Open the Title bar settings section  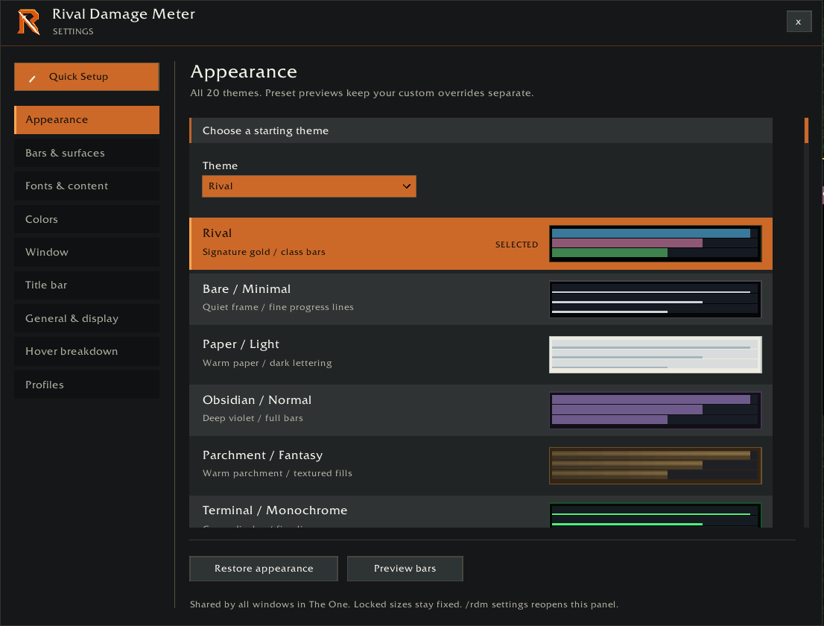click(86, 285)
